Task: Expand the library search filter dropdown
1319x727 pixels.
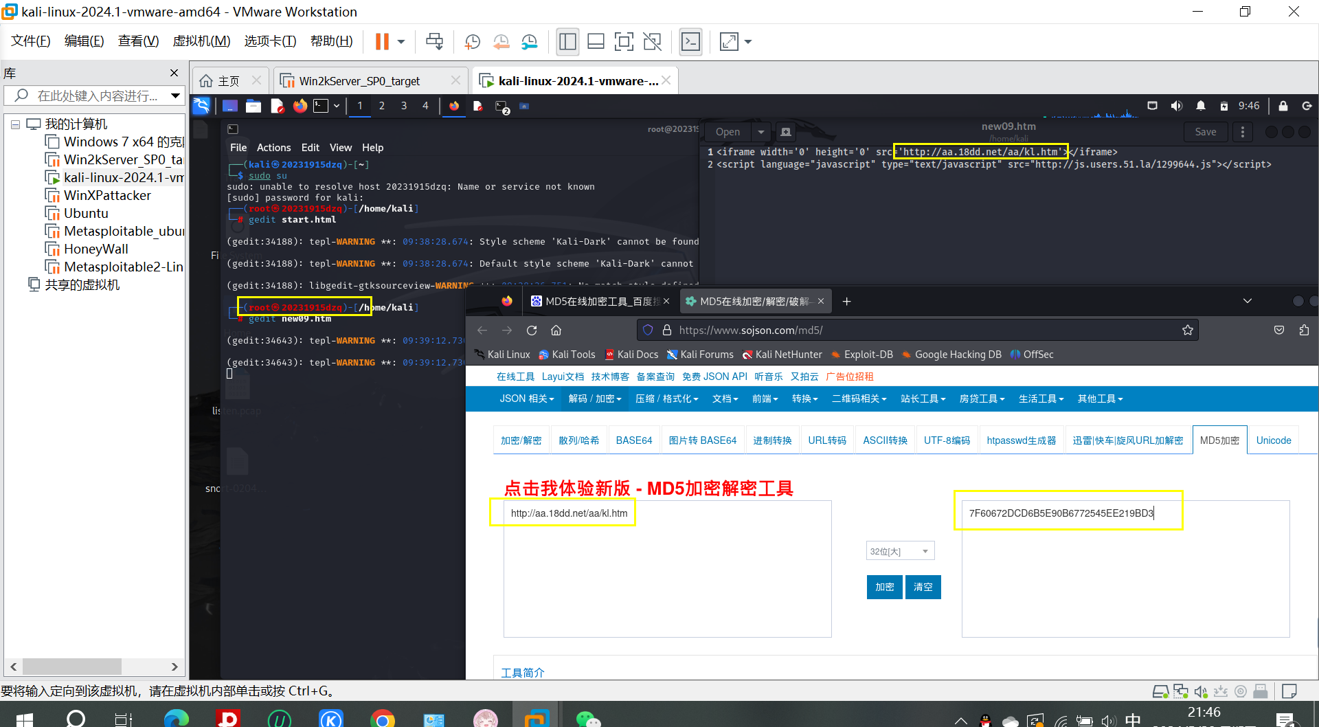Action: 176,96
